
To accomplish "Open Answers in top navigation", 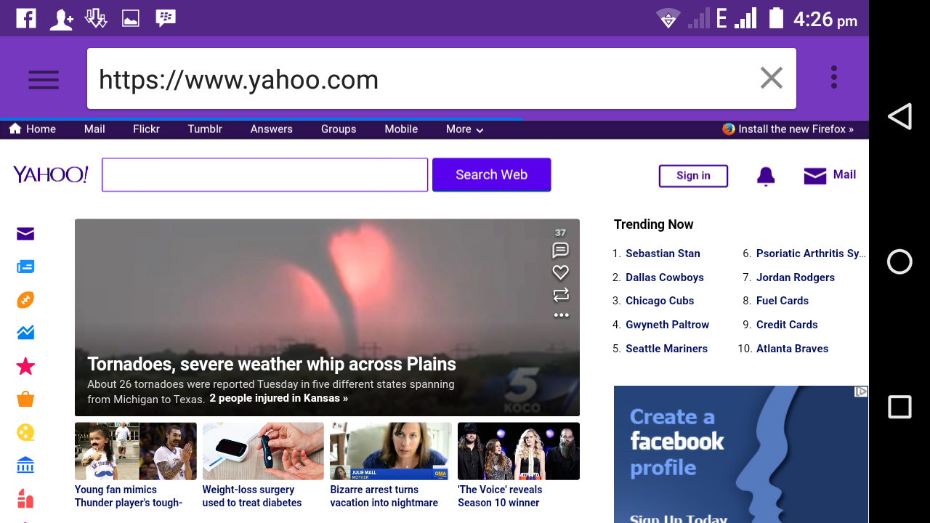I will click(271, 129).
